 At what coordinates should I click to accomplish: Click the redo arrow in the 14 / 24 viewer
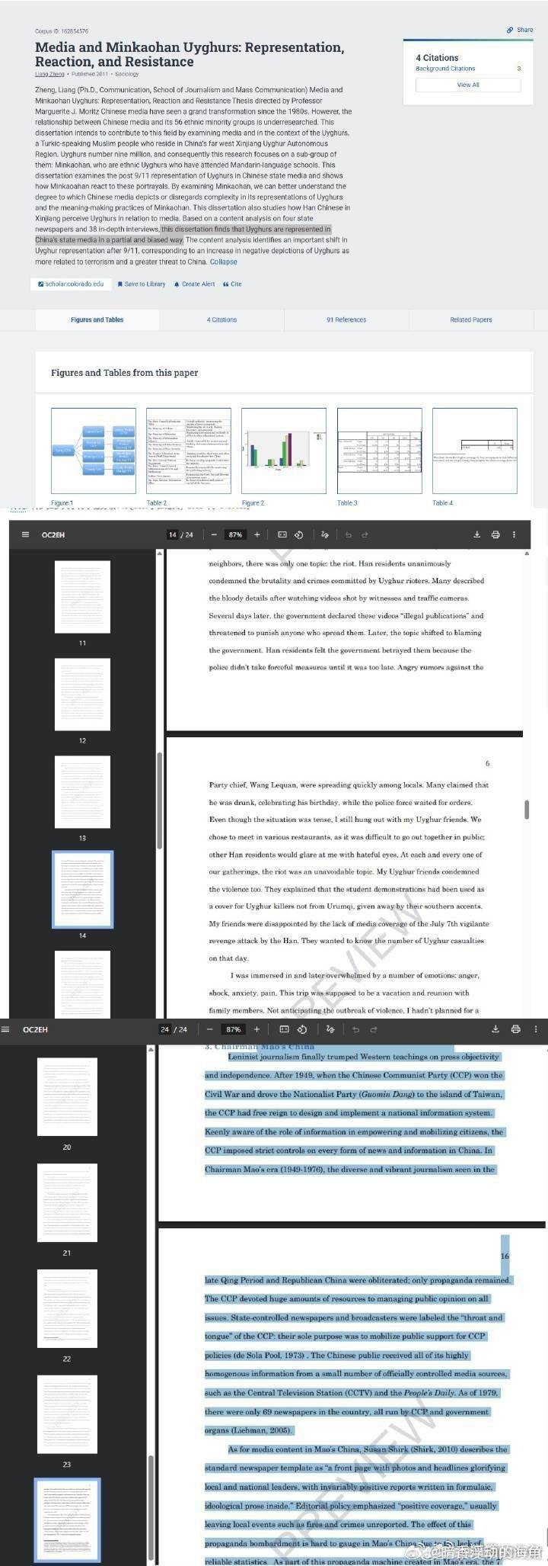click(365, 534)
